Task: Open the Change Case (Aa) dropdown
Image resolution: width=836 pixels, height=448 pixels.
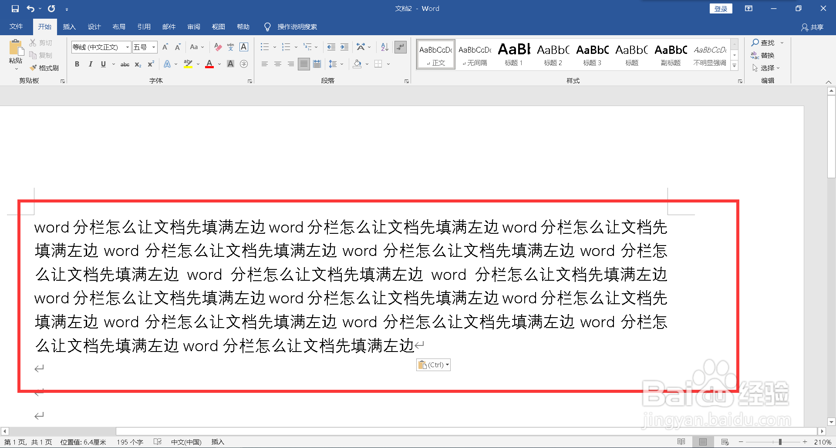Action: tap(197, 47)
